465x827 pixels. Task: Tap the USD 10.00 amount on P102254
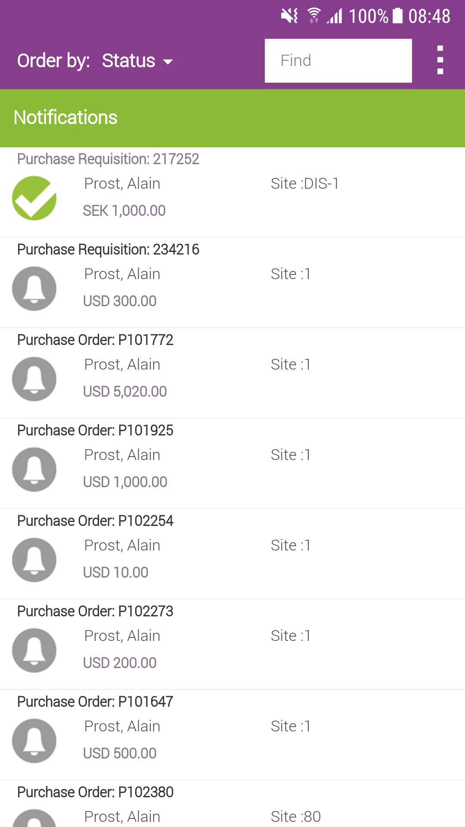pos(116,572)
